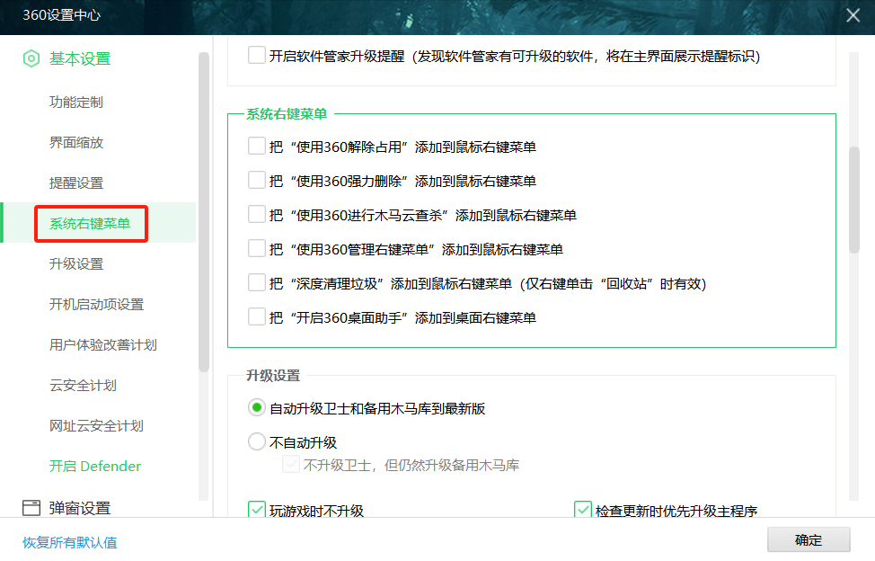Go to 开机启动项设置 in sidebar

pyautogui.click(x=96, y=305)
